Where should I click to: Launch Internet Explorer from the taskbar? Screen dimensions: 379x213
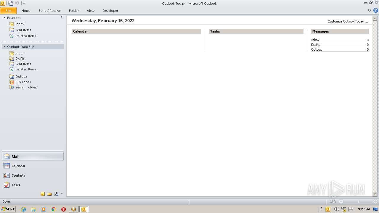[x=23, y=209]
